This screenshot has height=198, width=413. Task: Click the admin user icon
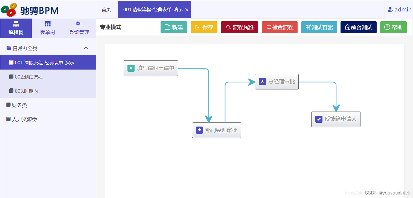tap(390, 9)
